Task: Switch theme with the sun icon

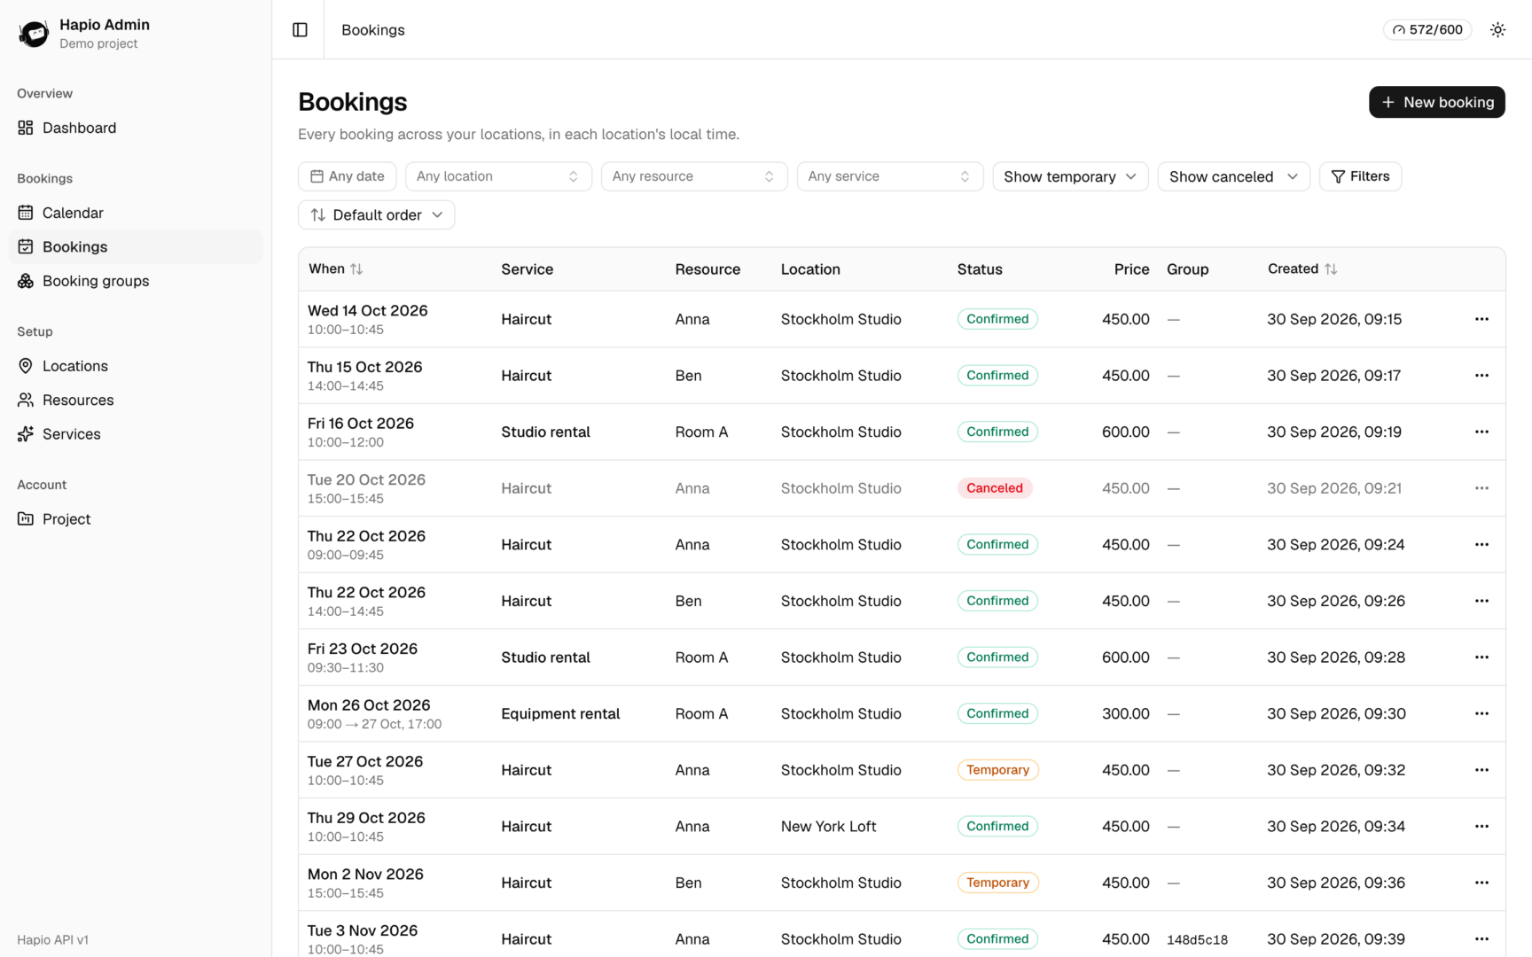Action: pos(1497,30)
